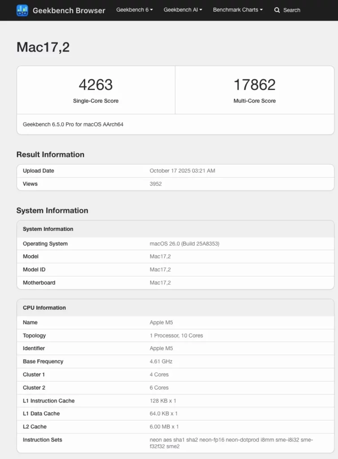Click the Views count 3952
The height and width of the screenshot is (459, 338).
tap(156, 184)
